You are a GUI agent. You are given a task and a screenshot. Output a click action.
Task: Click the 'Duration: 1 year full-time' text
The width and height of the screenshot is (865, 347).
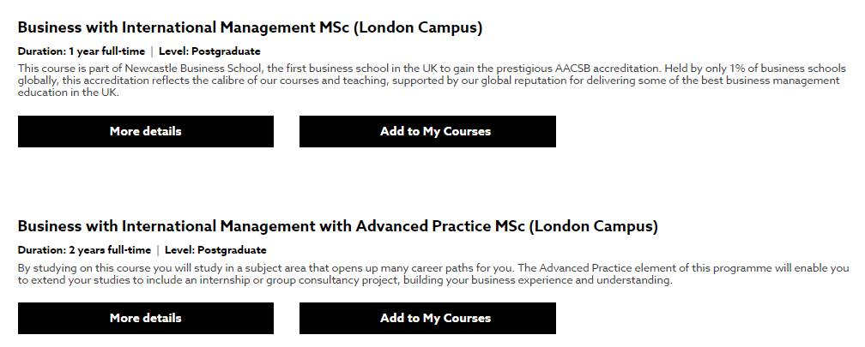tap(82, 51)
